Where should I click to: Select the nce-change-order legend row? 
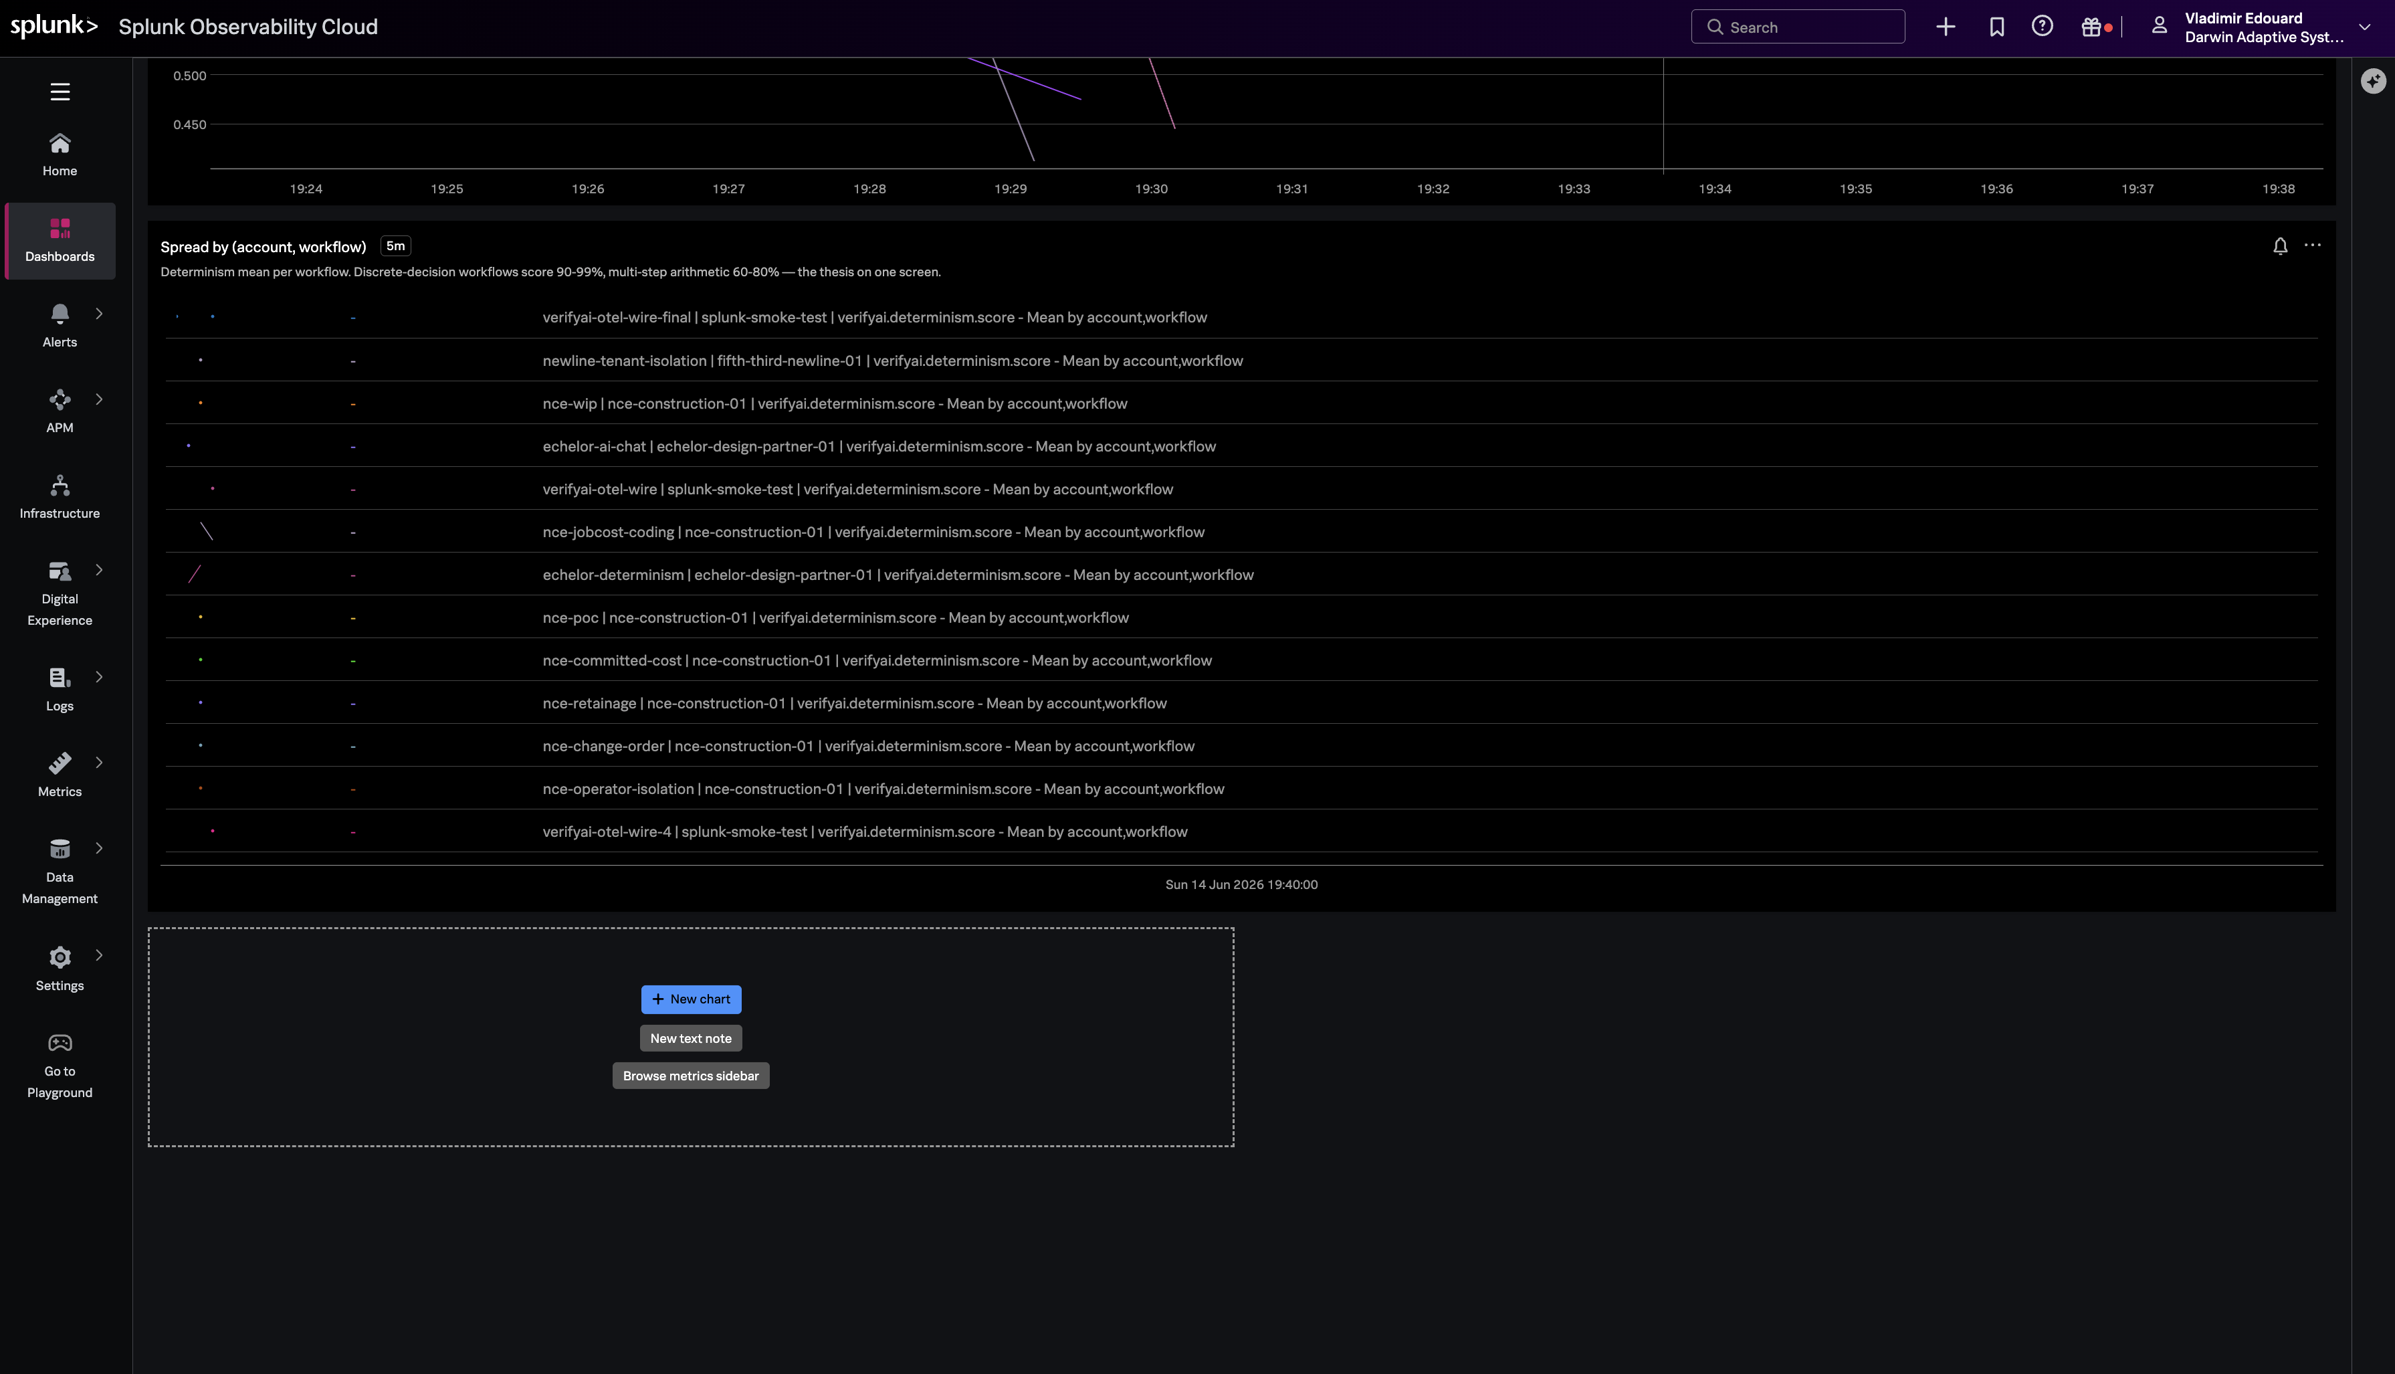click(x=1241, y=745)
